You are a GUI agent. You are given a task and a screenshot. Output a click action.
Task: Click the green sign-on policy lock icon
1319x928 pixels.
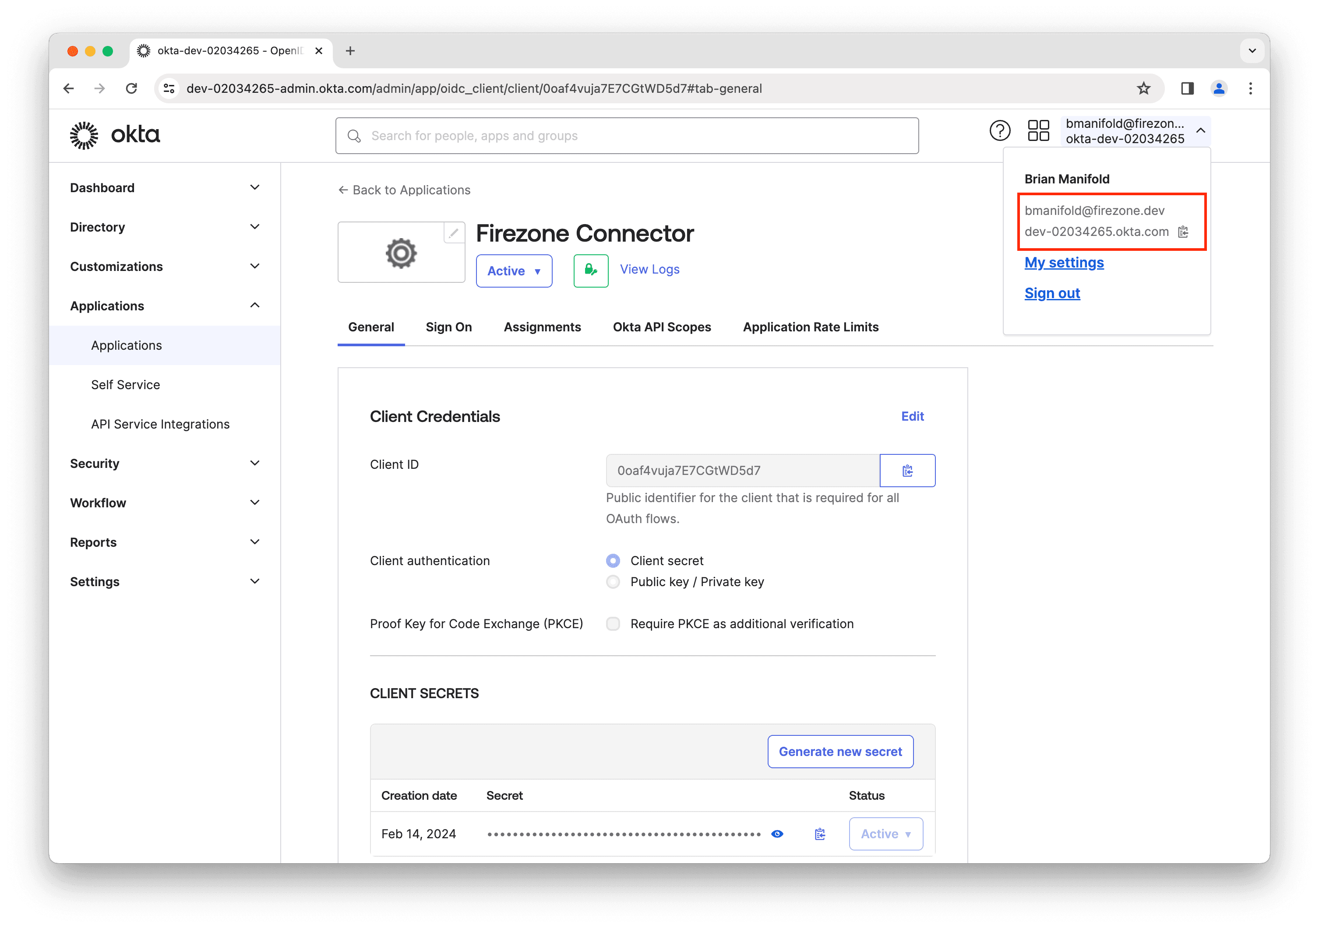point(591,271)
